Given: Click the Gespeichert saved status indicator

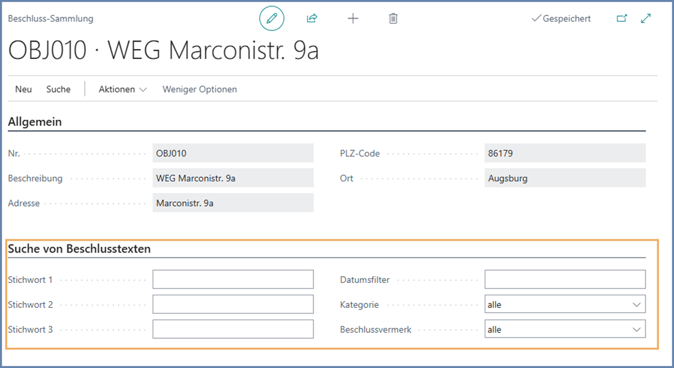Looking at the screenshot, I should (561, 19).
